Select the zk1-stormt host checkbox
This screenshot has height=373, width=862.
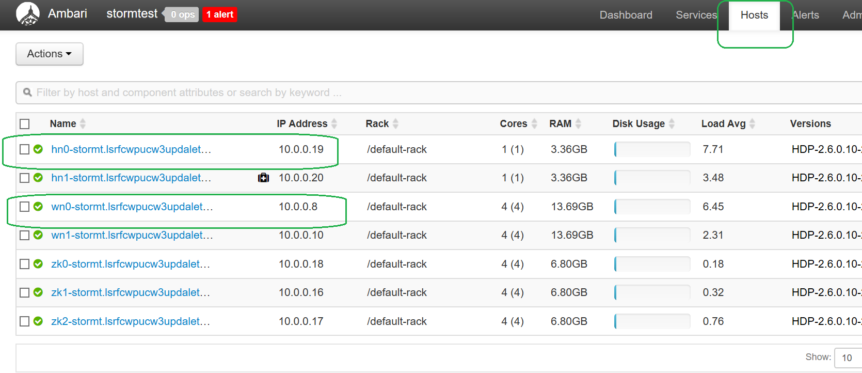(x=24, y=292)
